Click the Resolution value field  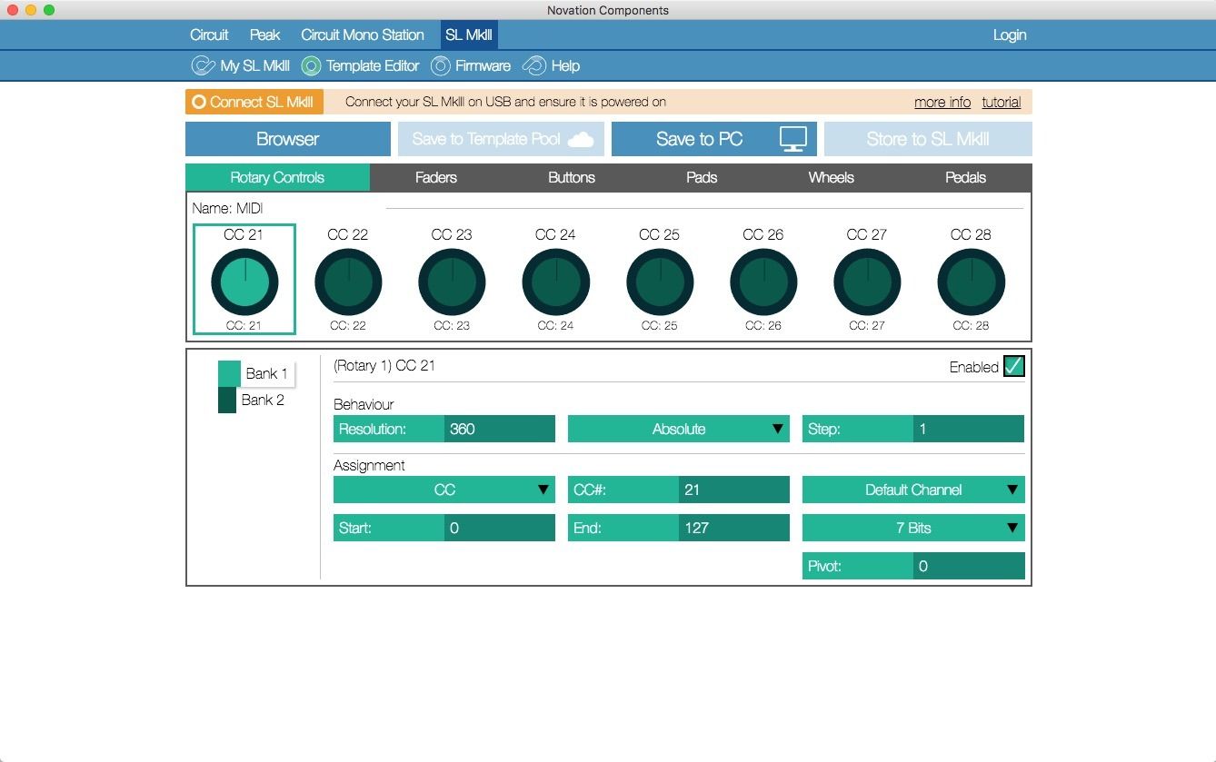499,429
